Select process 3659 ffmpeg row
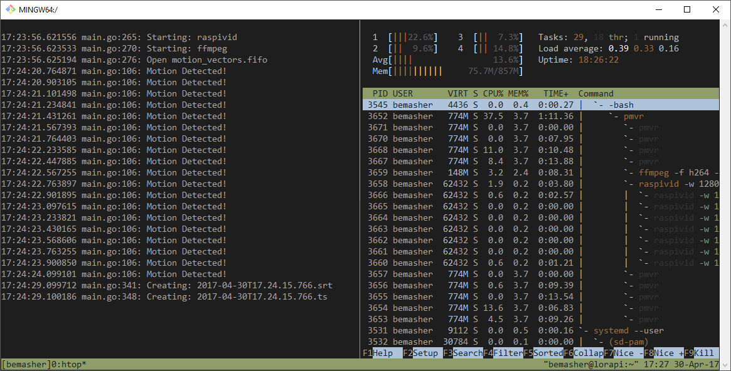The width and height of the screenshot is (731, 371). [541, 173]
